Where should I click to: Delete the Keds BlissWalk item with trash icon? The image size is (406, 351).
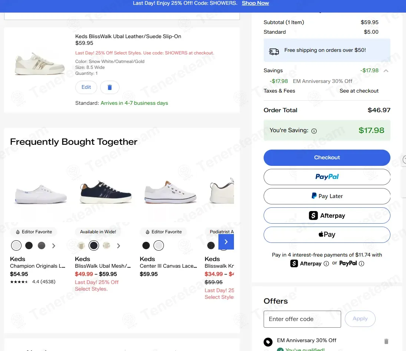coord(109,87)
